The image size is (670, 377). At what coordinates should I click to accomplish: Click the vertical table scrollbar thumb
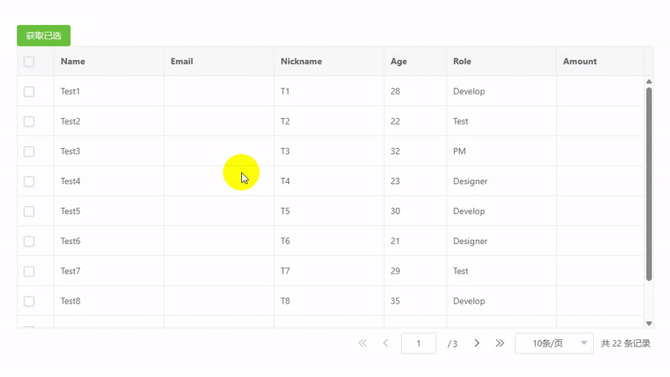click(x=649, y=184)
